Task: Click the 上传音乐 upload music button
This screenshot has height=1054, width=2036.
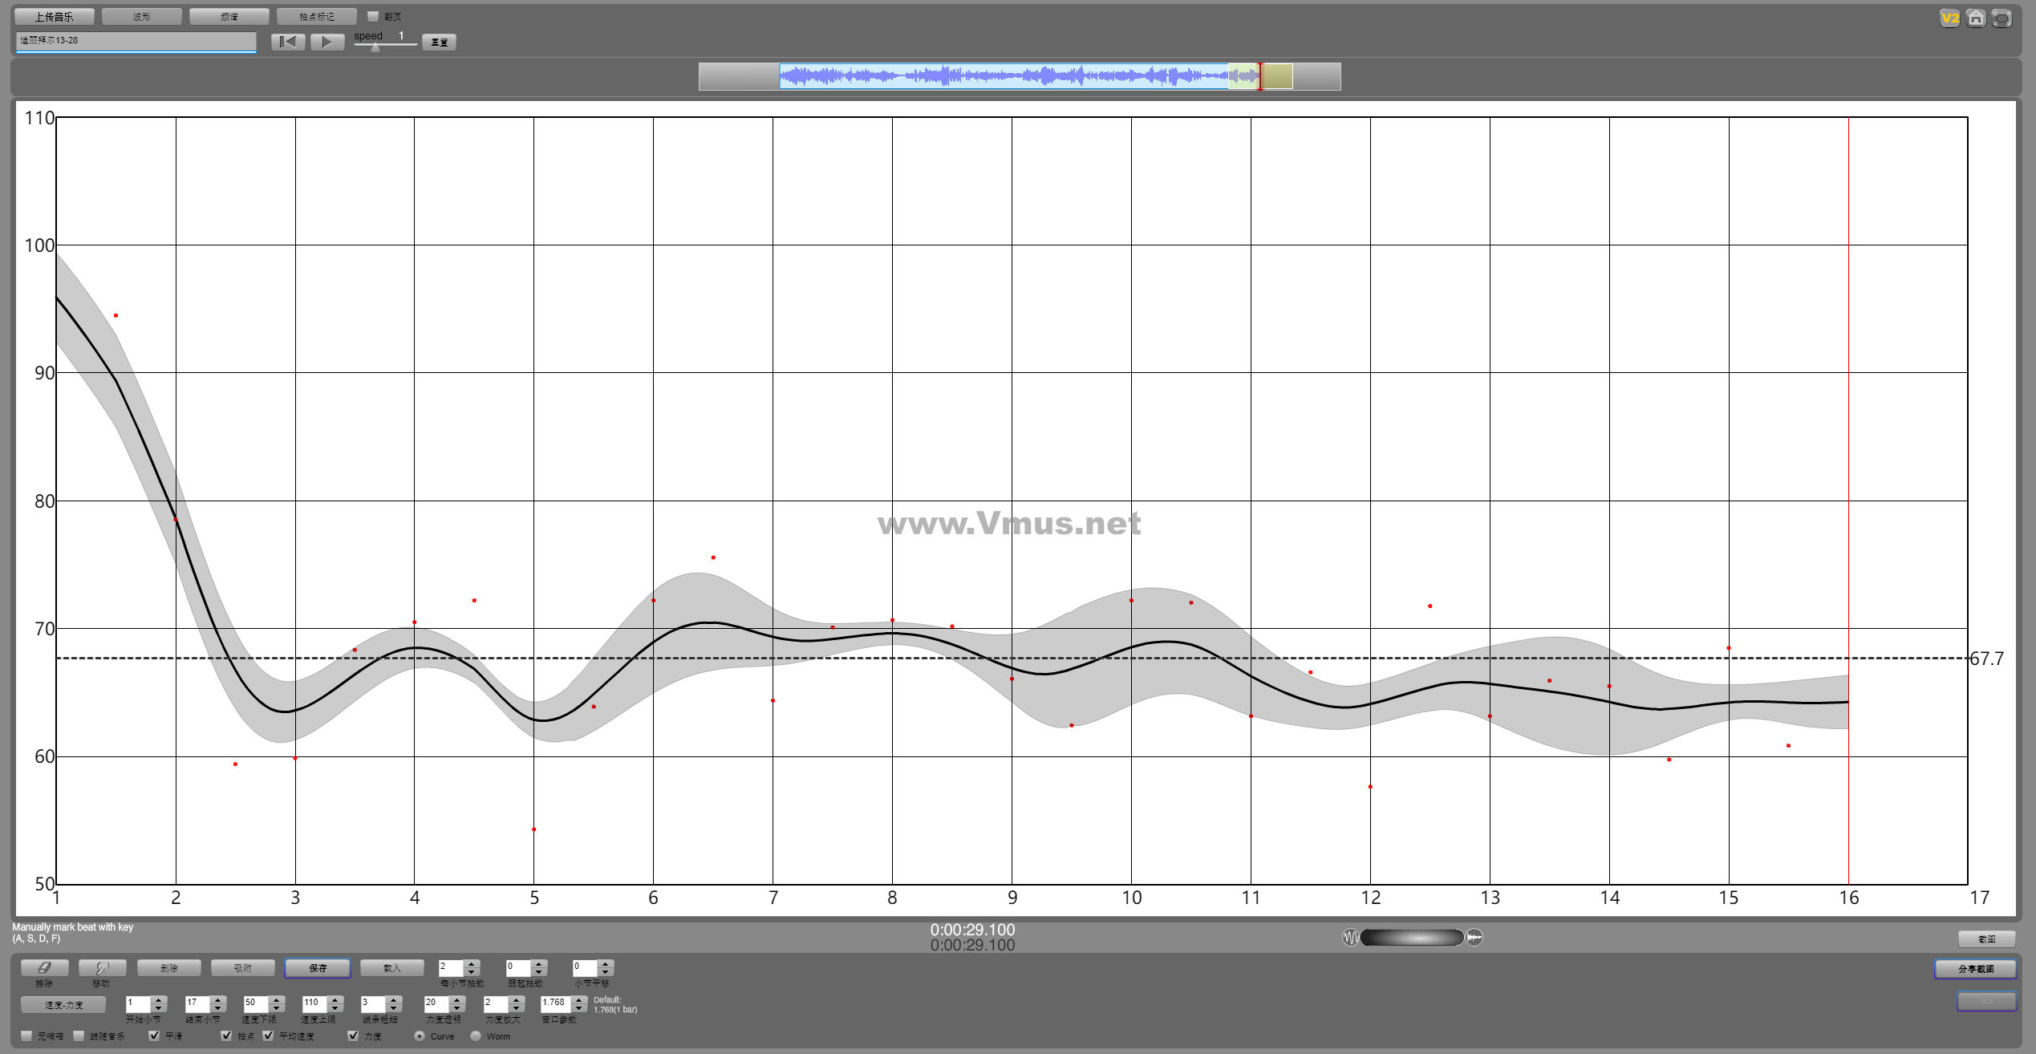Action: (54, 16)
